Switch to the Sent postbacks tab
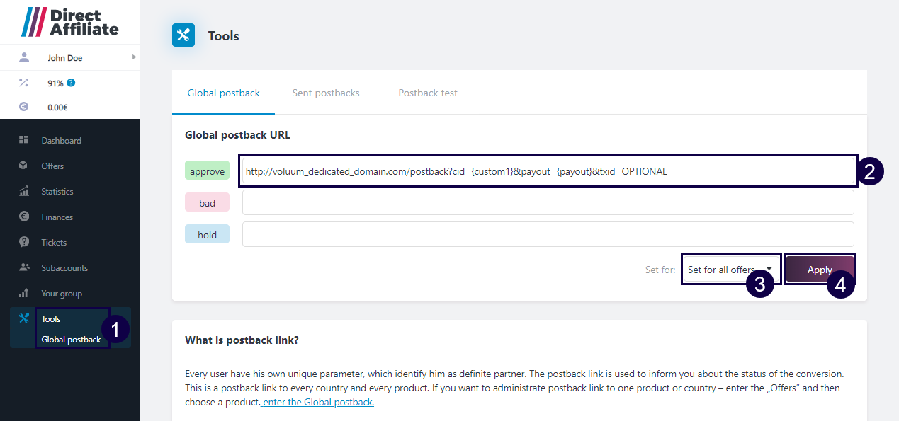Image resolution: width=899 pixels, height=421 pixels. (325, 93)
